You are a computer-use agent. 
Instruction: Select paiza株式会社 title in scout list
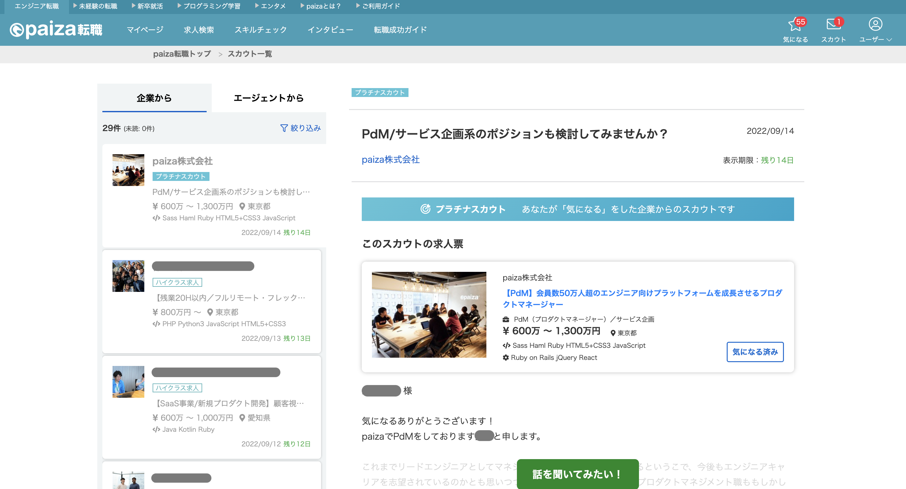click(x=182, y=161)
